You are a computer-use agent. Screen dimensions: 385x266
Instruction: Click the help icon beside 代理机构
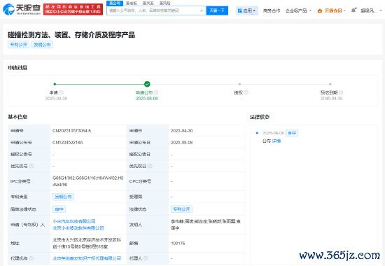[31, 258]
